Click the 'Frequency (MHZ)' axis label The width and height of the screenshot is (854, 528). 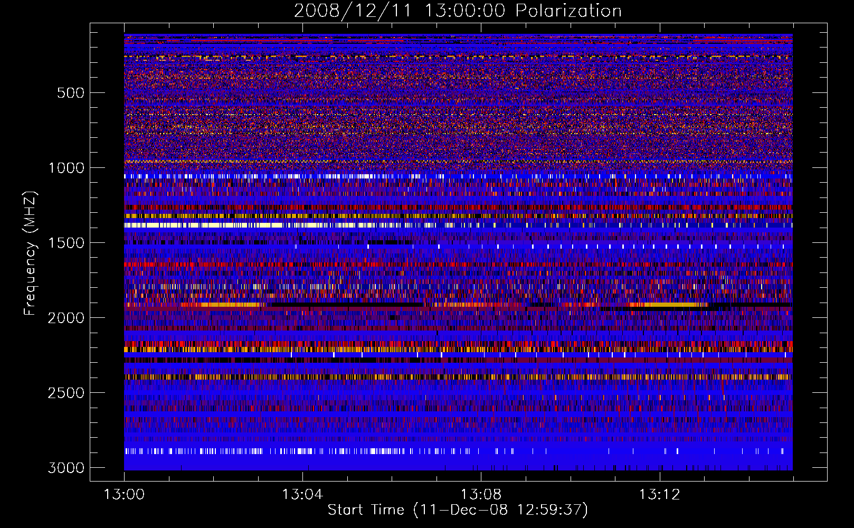click(30, 253)
